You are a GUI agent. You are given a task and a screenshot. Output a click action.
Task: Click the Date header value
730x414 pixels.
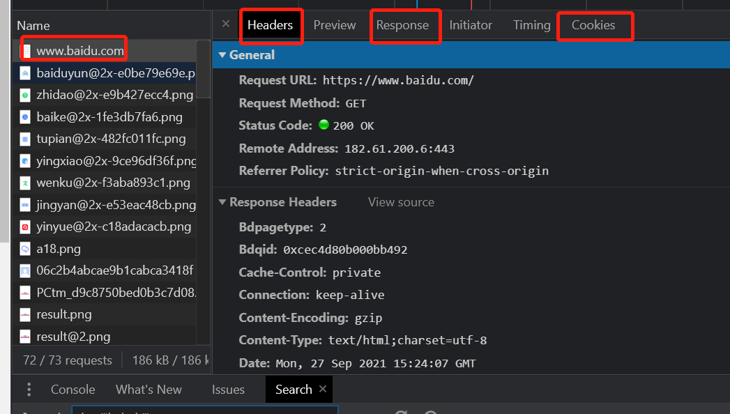(x=376, y=363)
